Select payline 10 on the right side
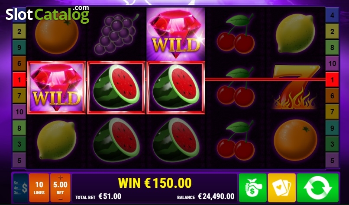349x205 pixels. click(332, 63)
